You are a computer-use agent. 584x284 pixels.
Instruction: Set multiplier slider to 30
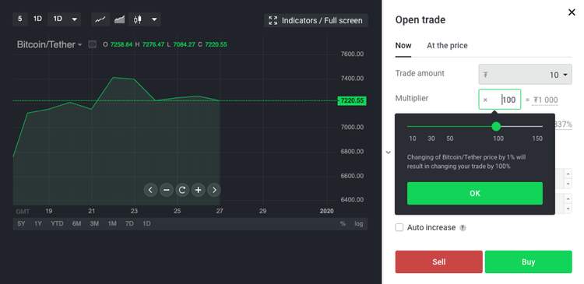click(x=431, y=138)
